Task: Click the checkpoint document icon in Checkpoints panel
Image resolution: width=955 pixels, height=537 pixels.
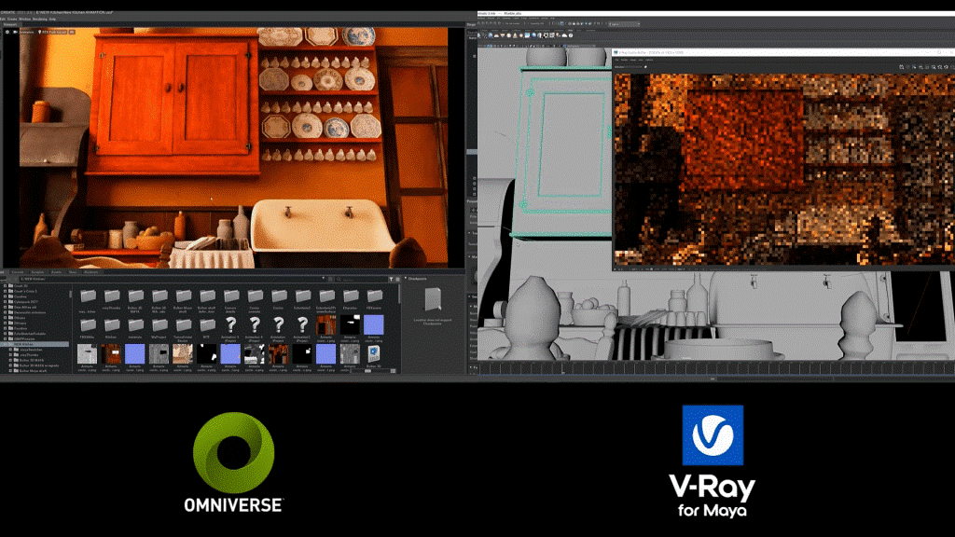Action: (x=433, y=299)
